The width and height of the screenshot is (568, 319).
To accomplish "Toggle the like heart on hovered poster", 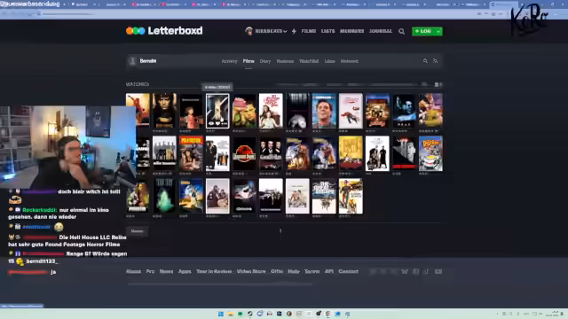I will [x=217, y=124].
